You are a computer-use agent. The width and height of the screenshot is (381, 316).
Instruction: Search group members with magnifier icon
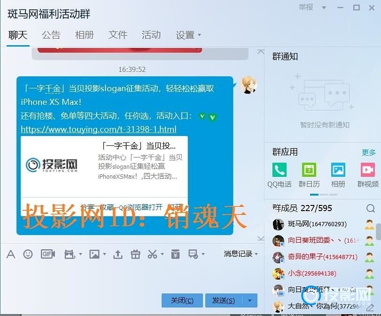(371, 208)
